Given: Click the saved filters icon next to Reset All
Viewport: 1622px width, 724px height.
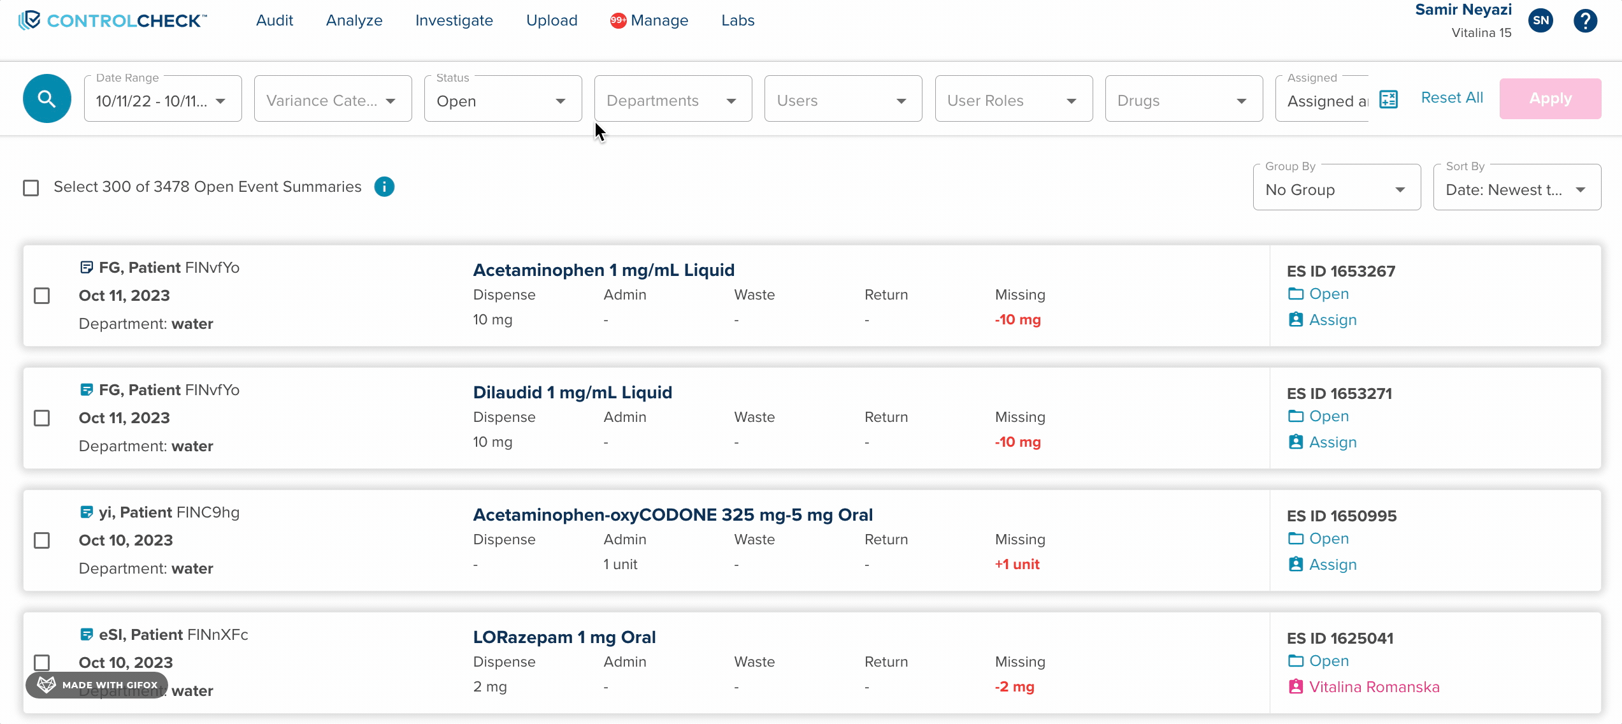Looking at the screenshot, I should coord(1388,99).
